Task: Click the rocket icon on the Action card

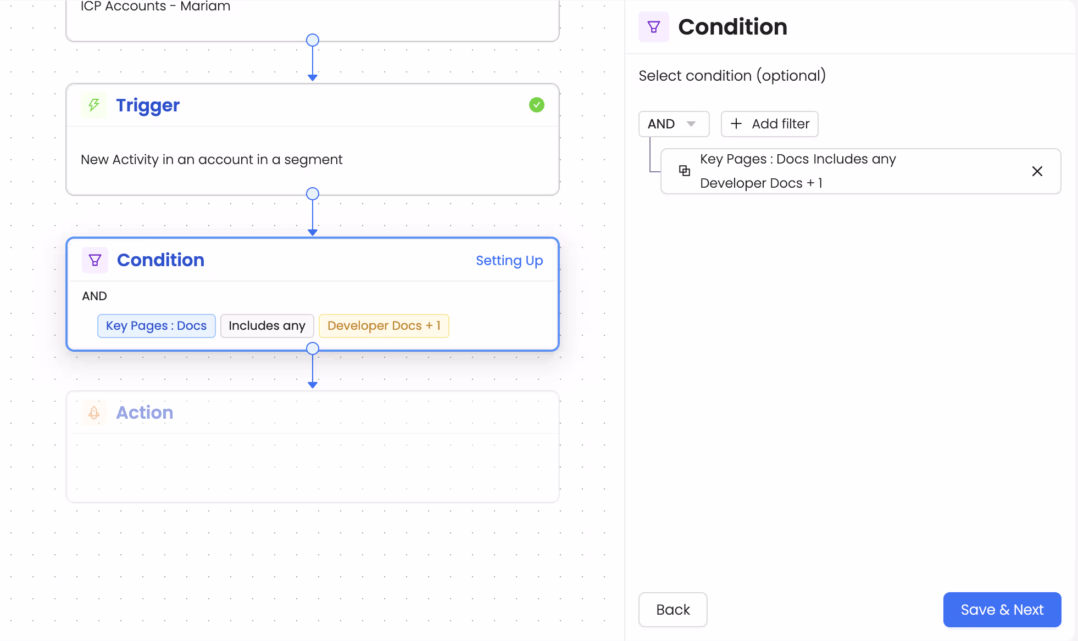Action: pyautogui.click(x=93, y=413)
